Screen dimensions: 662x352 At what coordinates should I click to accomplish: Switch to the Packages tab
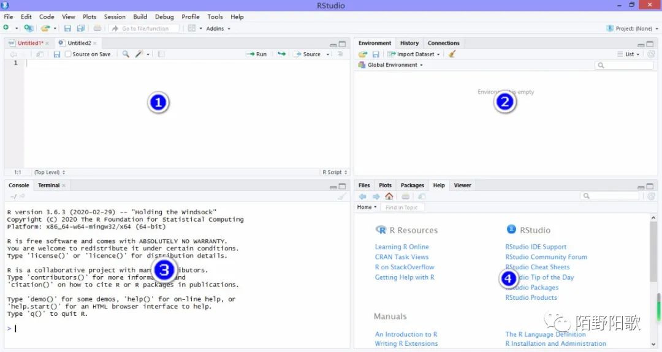click(412, 185)
